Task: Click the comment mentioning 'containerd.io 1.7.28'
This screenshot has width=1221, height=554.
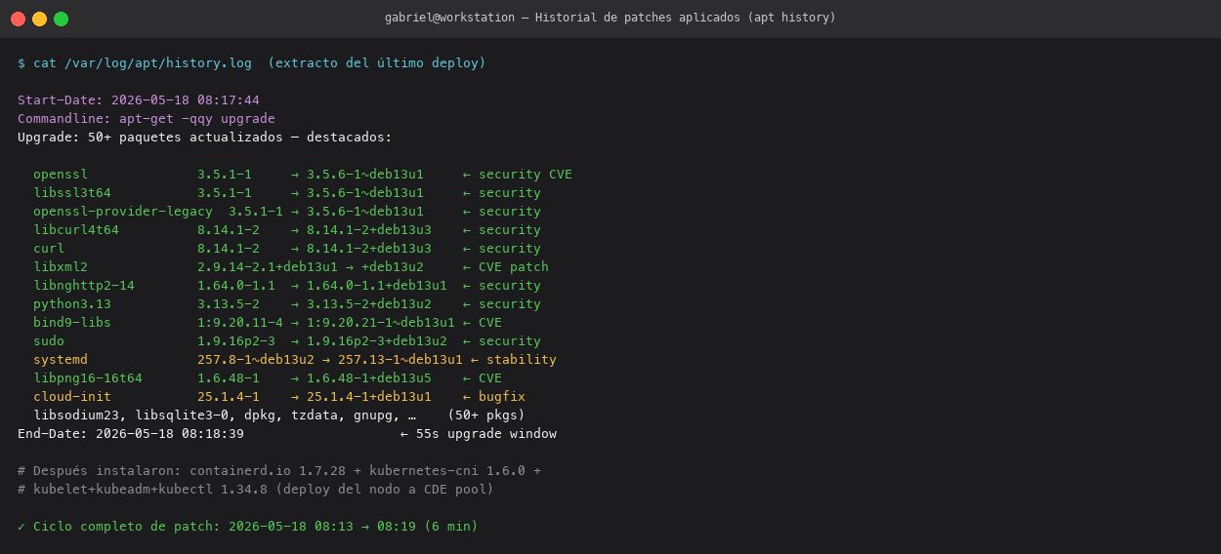Action: pyautogui.click(x=279, y=471)
